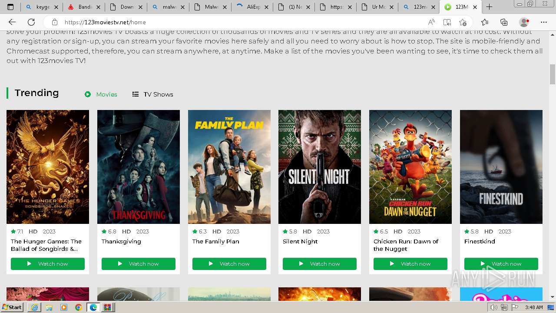Reload the page with the refresh icon
This screenshot has width=556, height=313.
click(31, 22)
